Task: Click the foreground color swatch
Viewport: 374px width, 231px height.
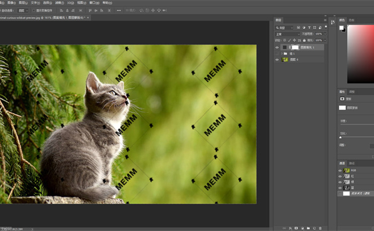Action: click(341, 28)
